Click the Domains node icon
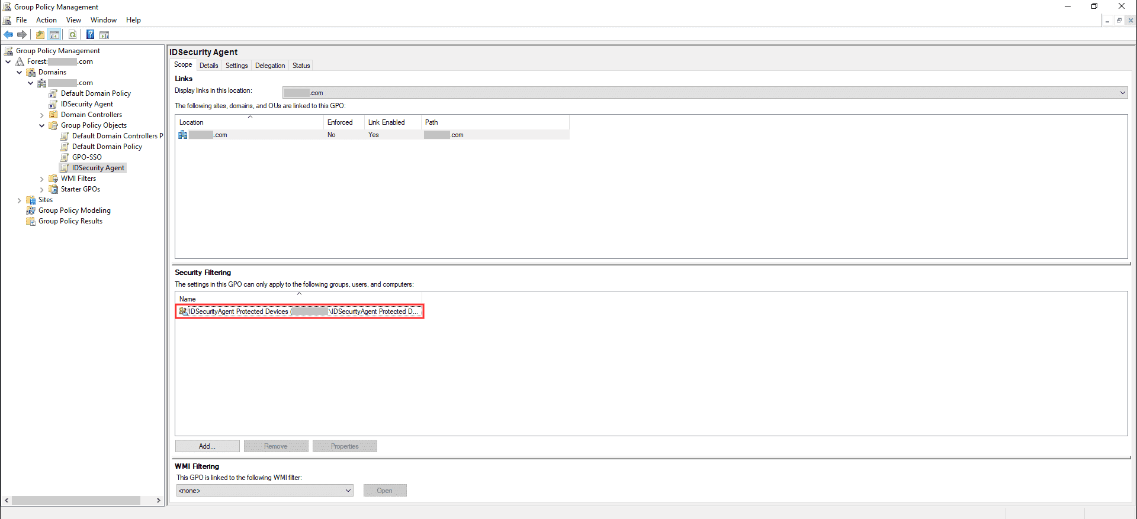This screenshot has width=1137, height=519. click(31, 72)
